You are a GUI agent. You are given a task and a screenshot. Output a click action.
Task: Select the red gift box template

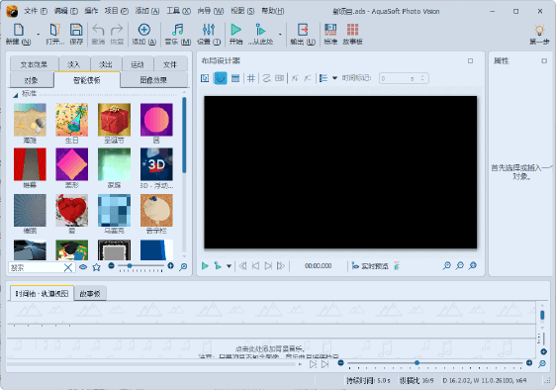[114, 120]
